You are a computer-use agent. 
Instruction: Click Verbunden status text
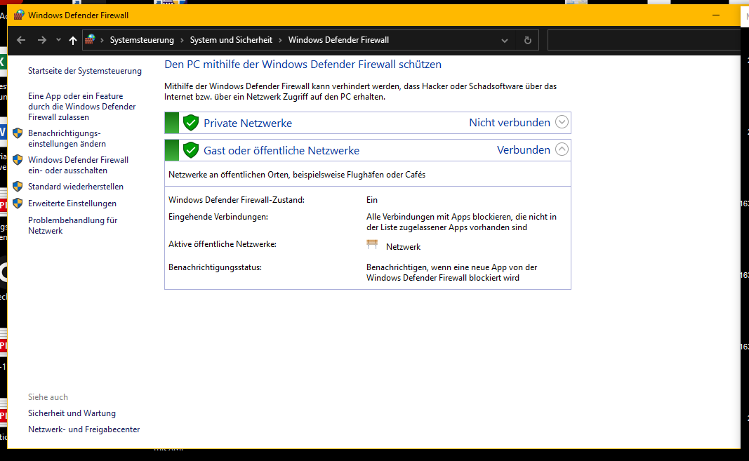tap(524, 150)
